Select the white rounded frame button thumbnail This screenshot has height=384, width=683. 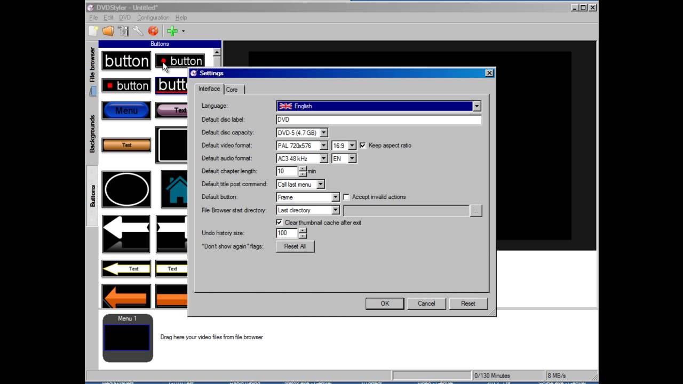[x=171, y=145]
